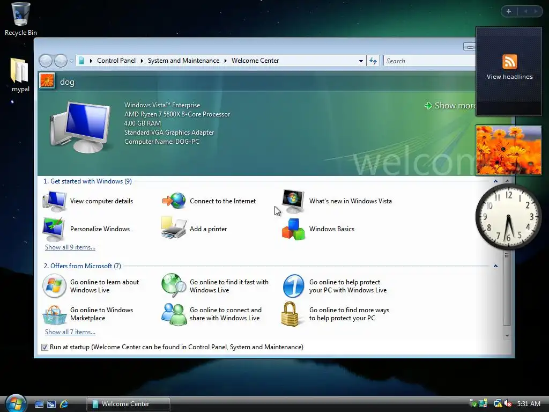Screen dimensions: 549x412
Task: Click the scroll up arrow of the list
Action: pos(507,181)
